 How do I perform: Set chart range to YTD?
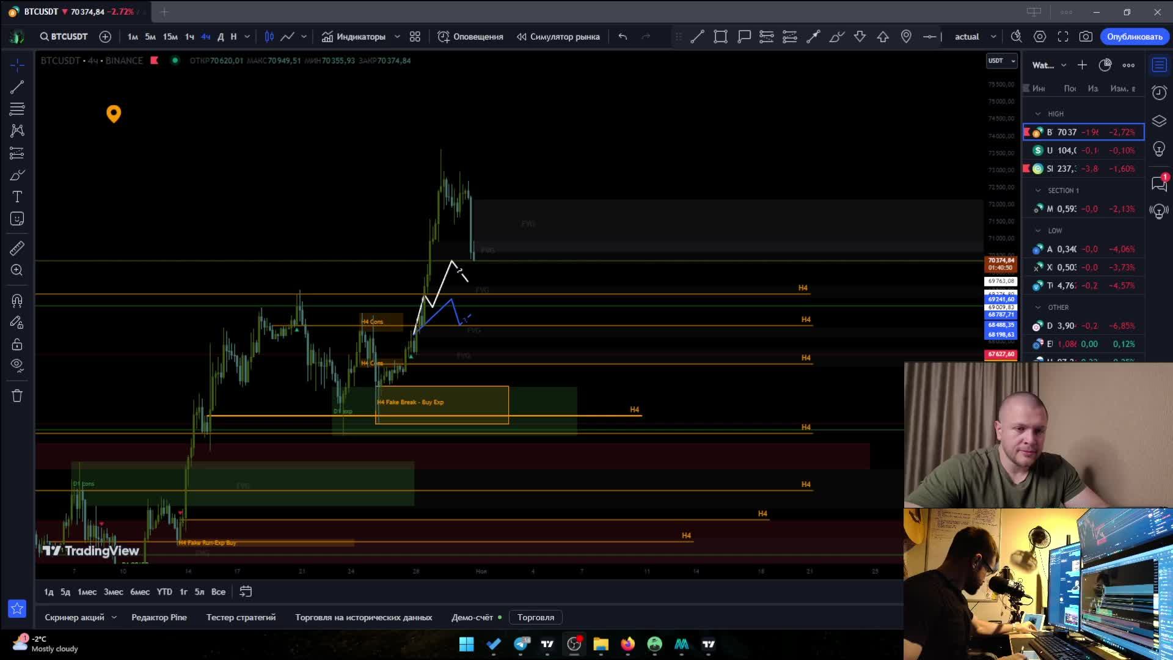click(x=164, y=592)
